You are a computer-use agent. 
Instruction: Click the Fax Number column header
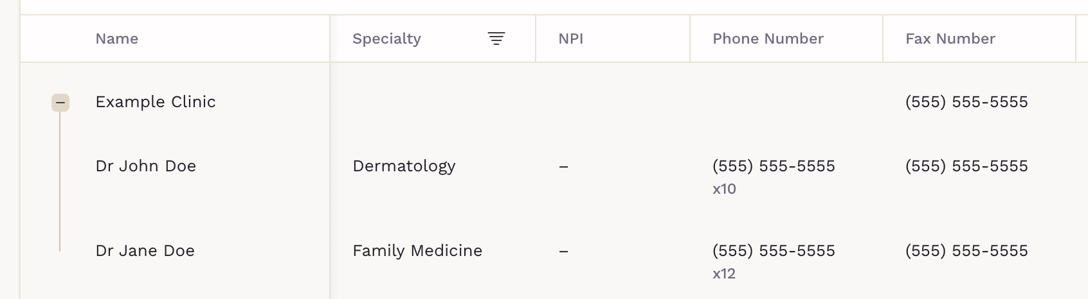(950, 38)
